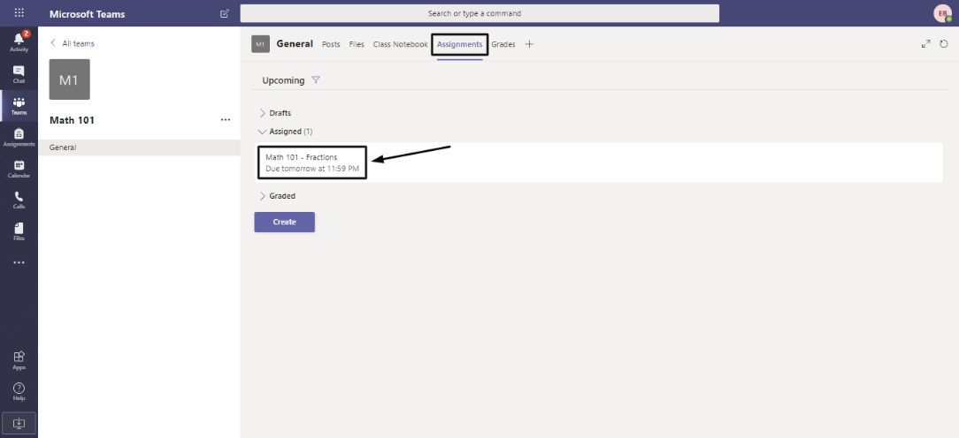Open Calendar in the left rail
Screen dimensions: 959x438
pyautogui.click(x=19, y=169)
